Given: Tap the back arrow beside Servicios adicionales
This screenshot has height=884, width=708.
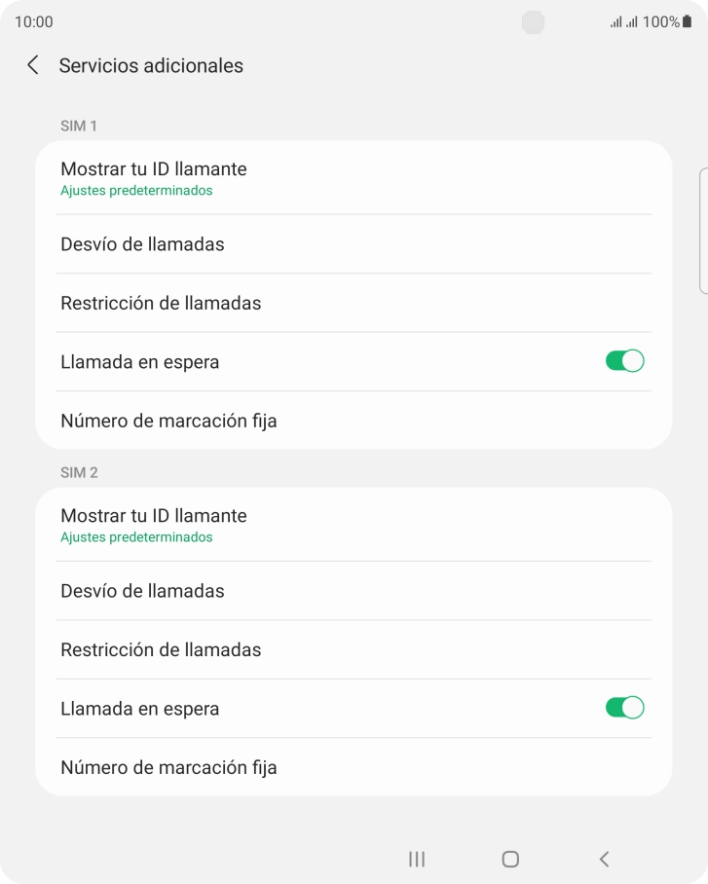Looking at the screenshot, I should coord(33,65).
